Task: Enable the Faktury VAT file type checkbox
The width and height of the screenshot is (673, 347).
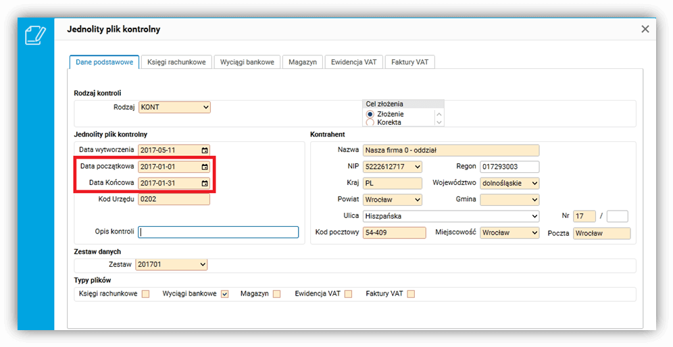Action: (411, 294)
